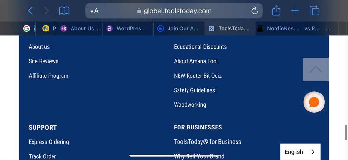Viewport: 348px width, 160px height.
Task: Tap the forward navigation arrow
Action: [46, 11]
